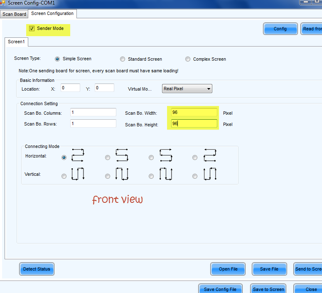Select third horizontal connecting mode pattern icon

[x=166, y=156]
